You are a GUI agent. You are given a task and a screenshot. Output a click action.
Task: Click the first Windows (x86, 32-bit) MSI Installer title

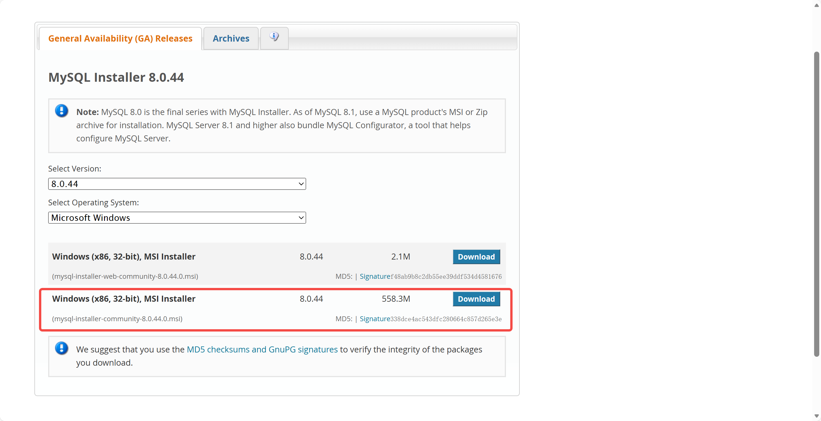[x=124, y=256]
